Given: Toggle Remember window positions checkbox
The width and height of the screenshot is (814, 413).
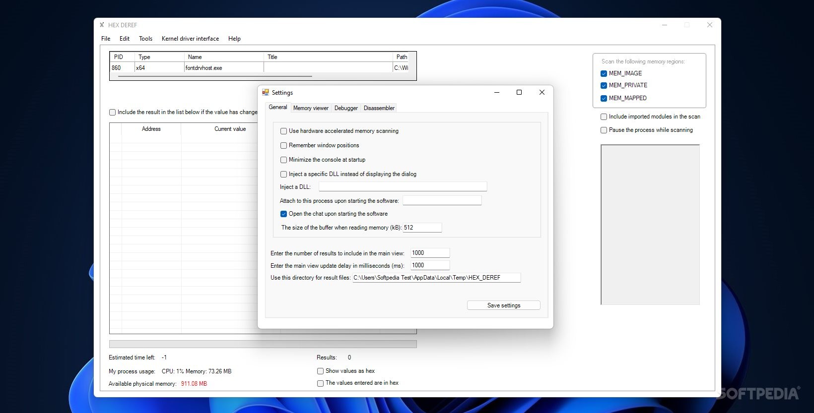Looking at the screenshot, I should pos(283,145).
